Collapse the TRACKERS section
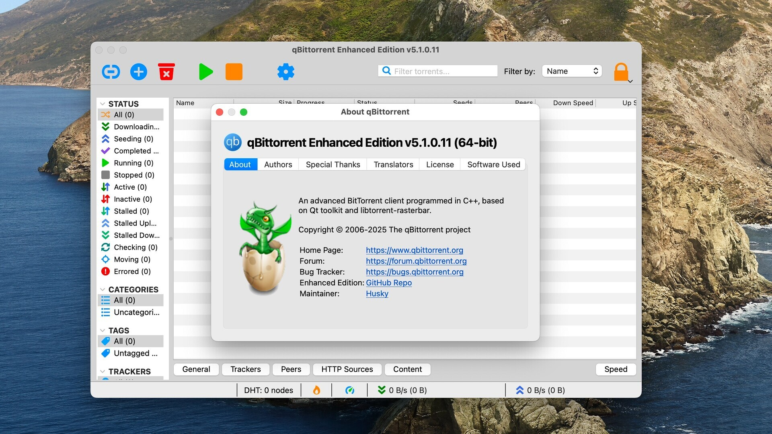This screenshot has height=434, width=772. point(103,371)
